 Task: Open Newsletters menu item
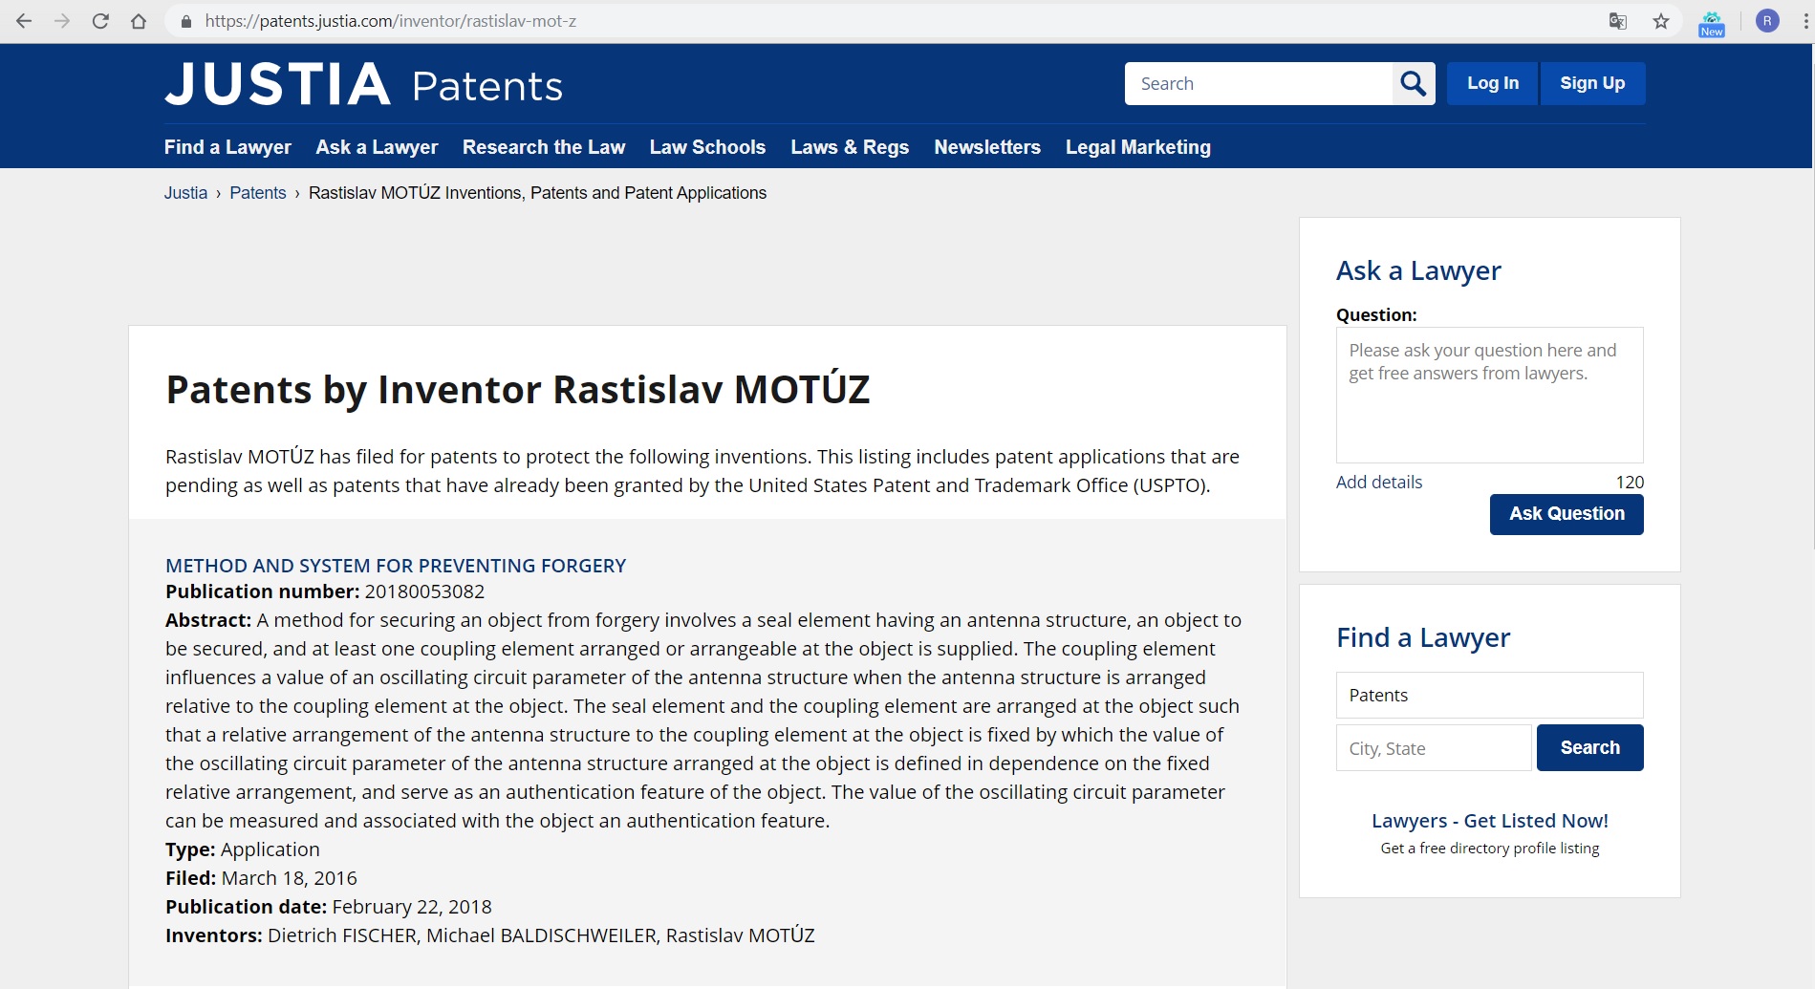[987, 147]
